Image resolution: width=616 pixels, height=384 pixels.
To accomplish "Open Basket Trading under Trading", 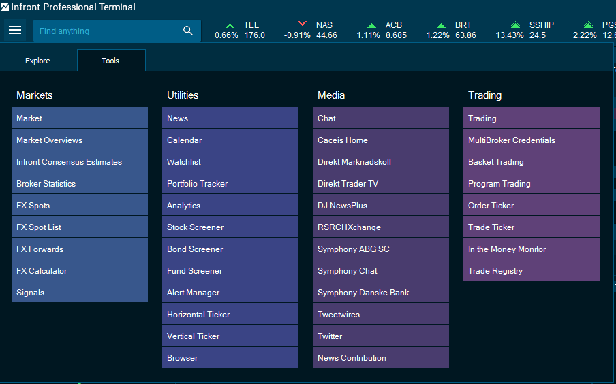I will [531, 162].
